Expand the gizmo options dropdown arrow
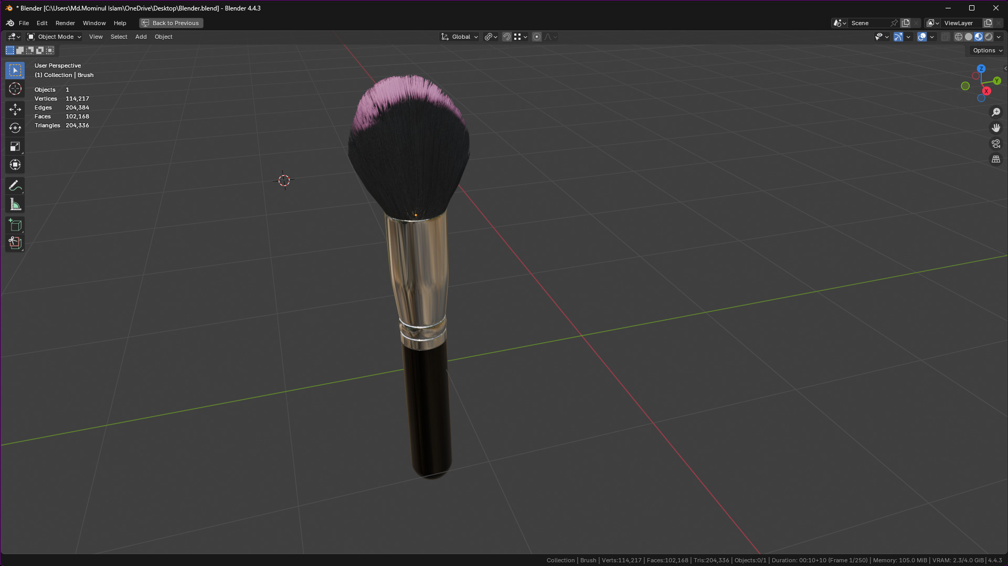 coord(908,37)
